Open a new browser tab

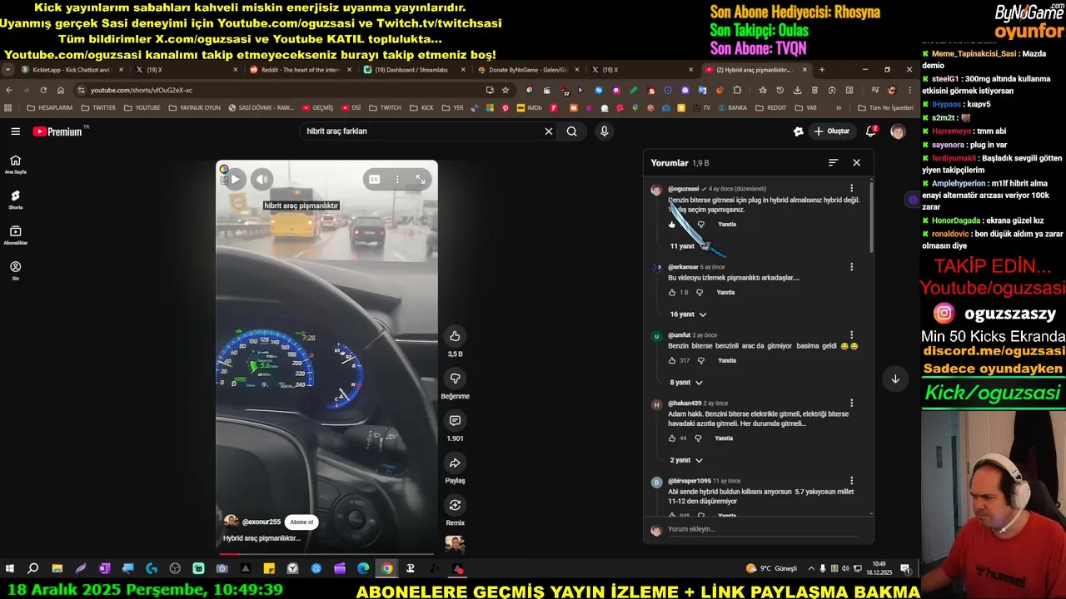point(821,70)
